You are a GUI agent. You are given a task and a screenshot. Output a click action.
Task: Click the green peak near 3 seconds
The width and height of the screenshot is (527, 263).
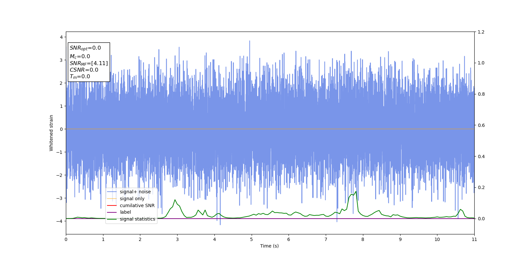[175, 200]
